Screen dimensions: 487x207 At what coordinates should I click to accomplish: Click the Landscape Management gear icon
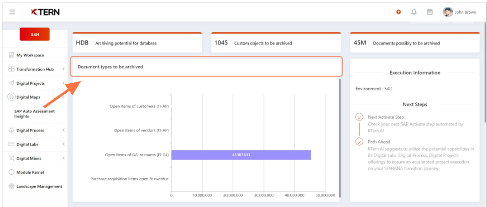11,186
